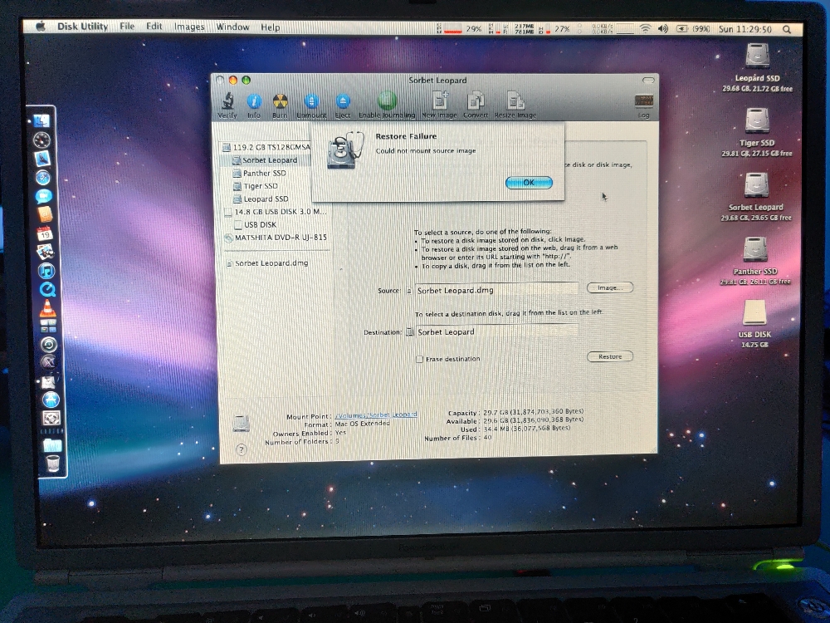
Task: Click the Destination field containing Sorbet Leopard
Action: (x=496, y=331)
